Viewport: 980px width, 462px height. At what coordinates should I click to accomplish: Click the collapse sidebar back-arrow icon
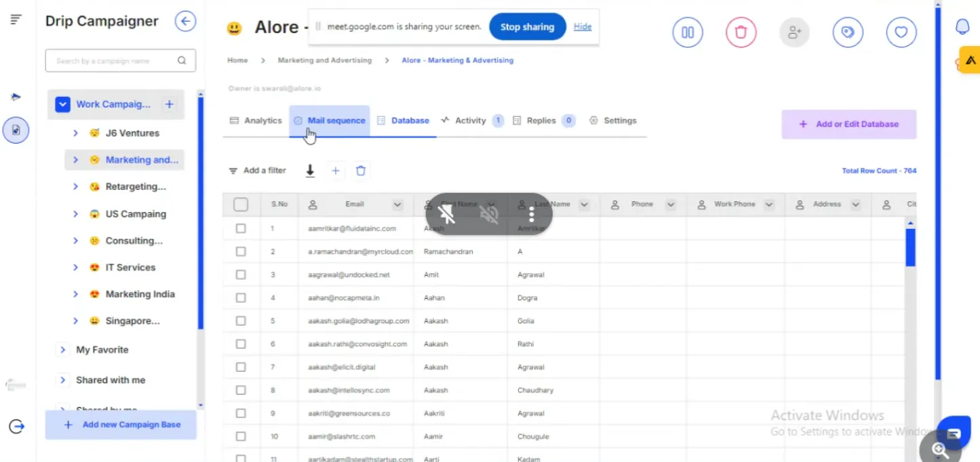tap(185, 21)
